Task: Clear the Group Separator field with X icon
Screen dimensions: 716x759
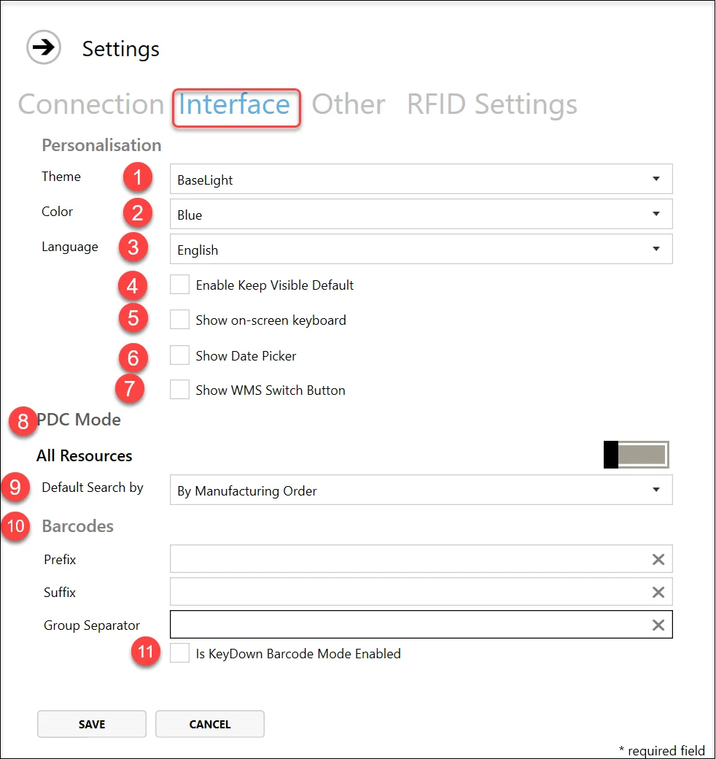Action: (658, 625)
